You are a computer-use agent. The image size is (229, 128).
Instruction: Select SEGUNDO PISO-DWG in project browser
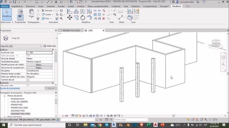click(x=20, y=114)
